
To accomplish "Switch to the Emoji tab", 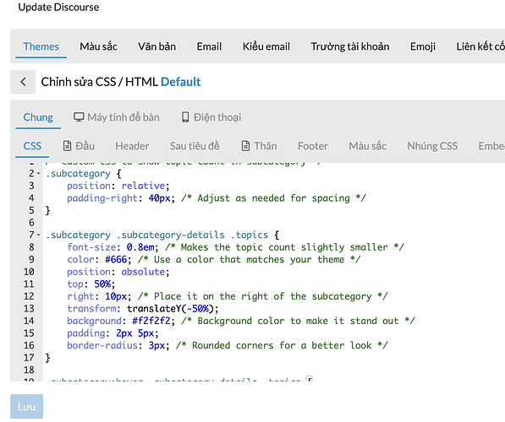I will point(423,46).
